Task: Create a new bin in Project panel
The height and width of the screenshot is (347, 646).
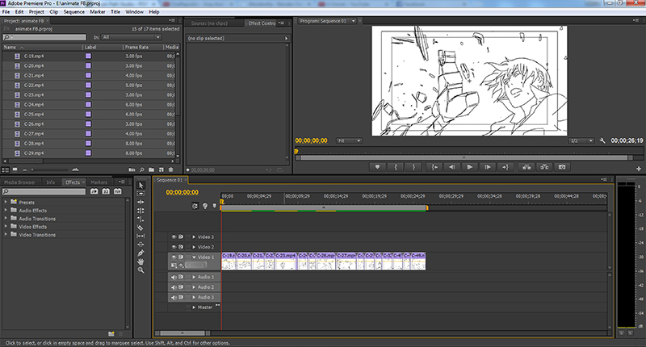Action: [151, 169]
